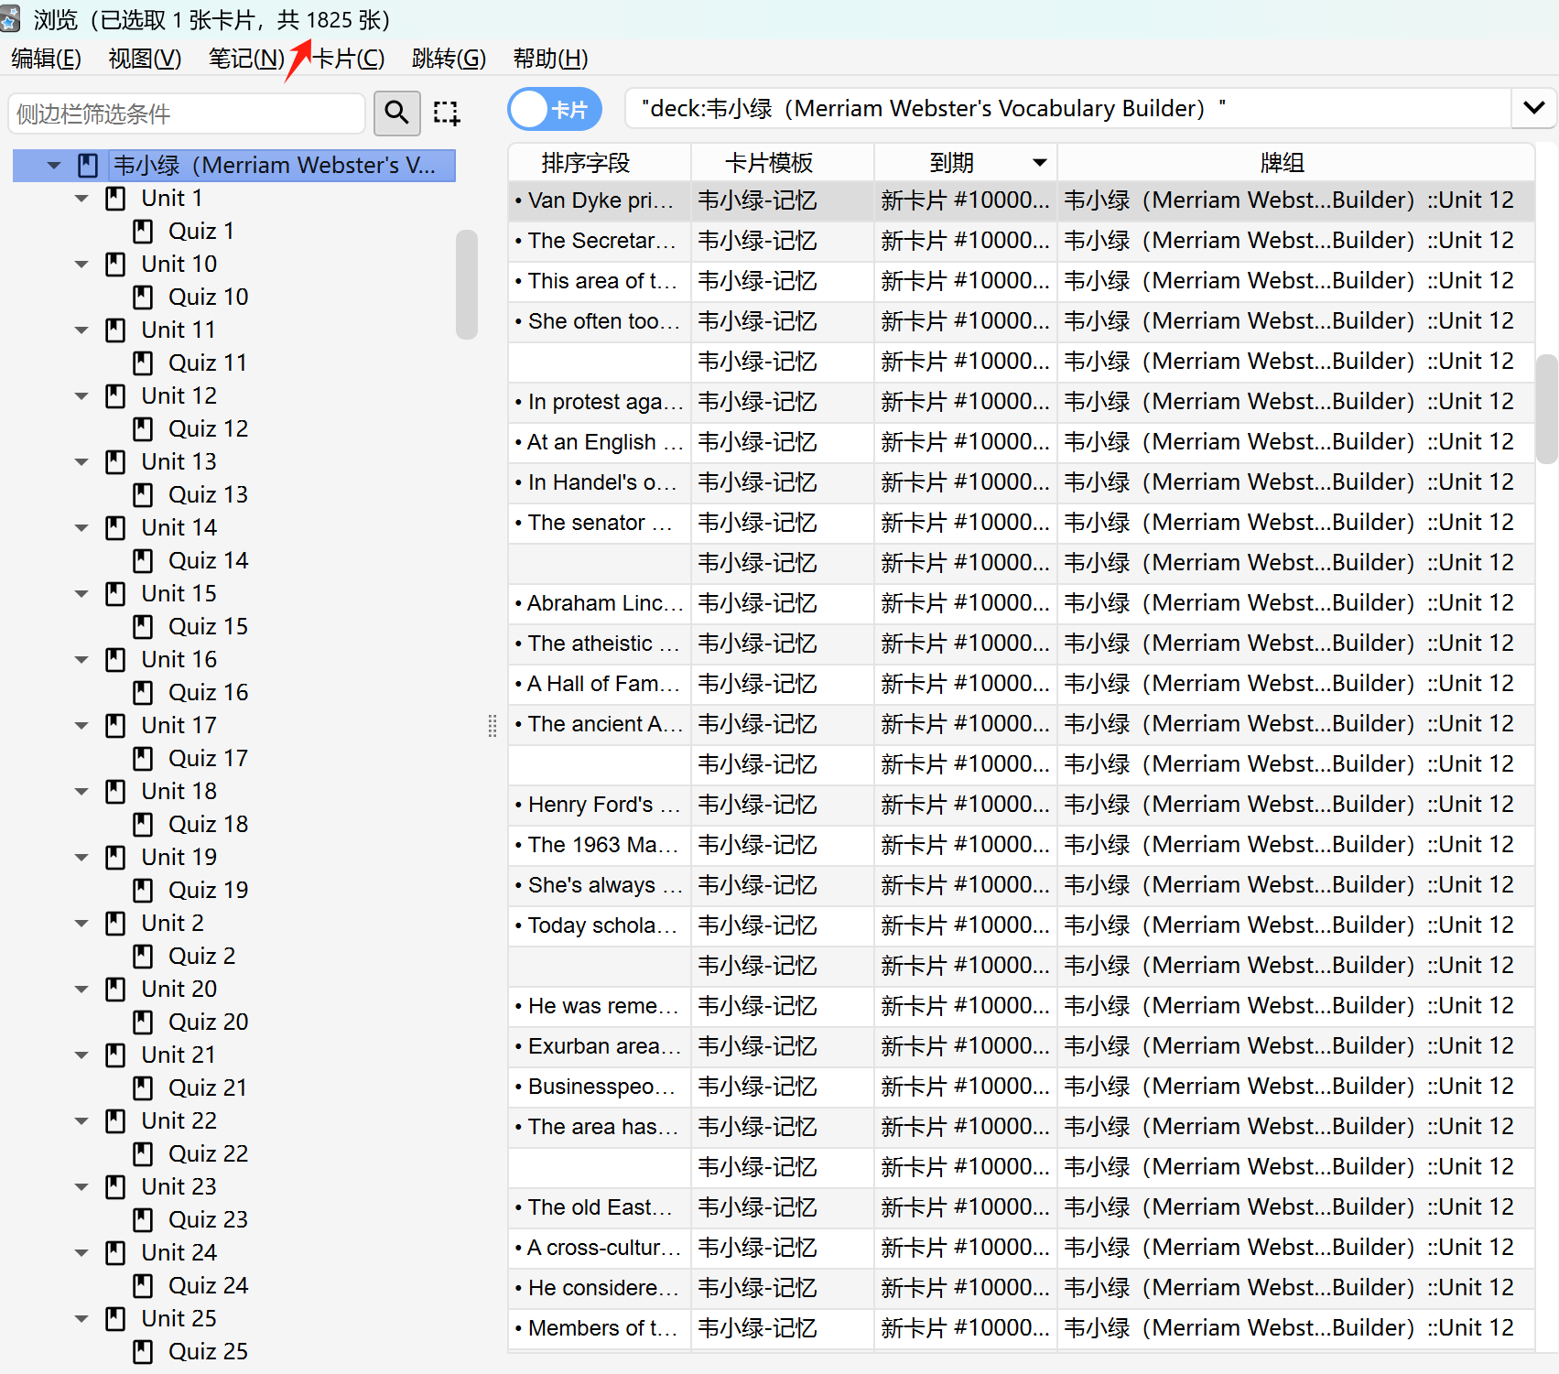Viewport: 1559px width, 1374px height.
Task: Open the 卡片(C) menu
Action: (349, 59)
